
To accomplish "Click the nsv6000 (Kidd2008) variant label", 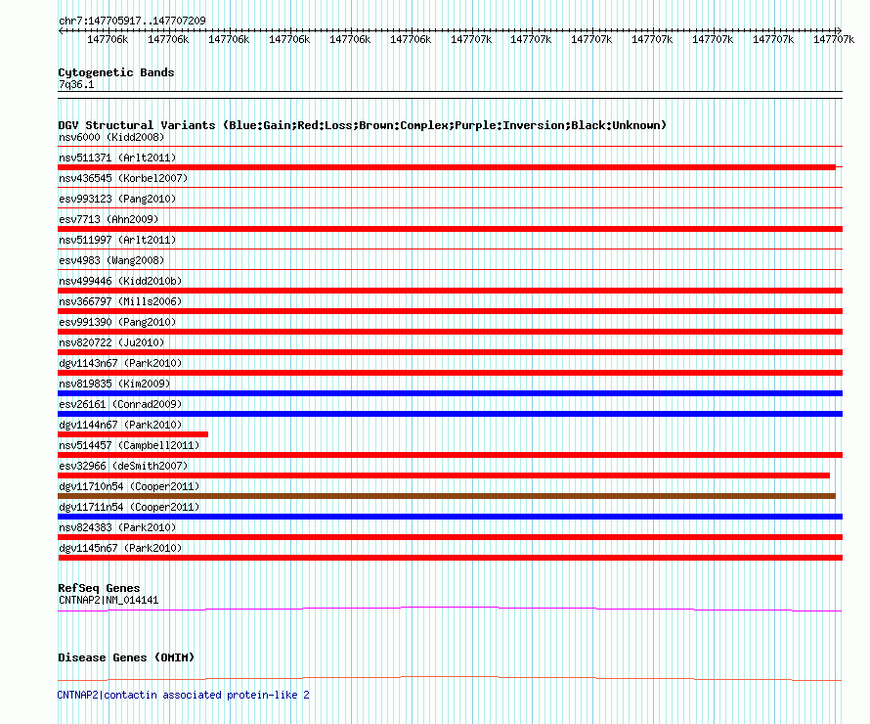I will coord(111,137).
